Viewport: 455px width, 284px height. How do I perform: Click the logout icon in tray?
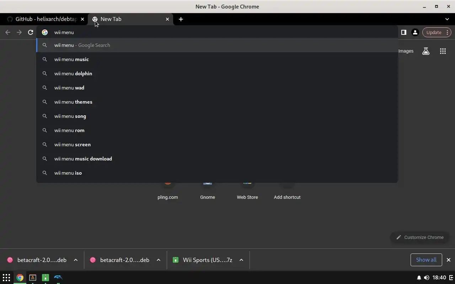[452, 278]
